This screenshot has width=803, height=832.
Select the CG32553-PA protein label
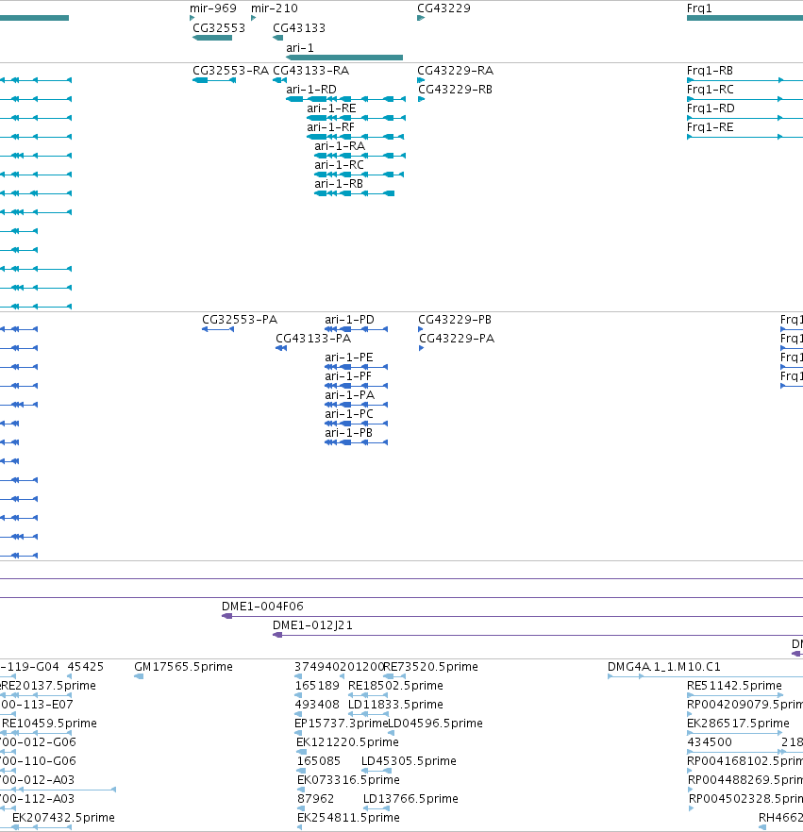(240, 320)
